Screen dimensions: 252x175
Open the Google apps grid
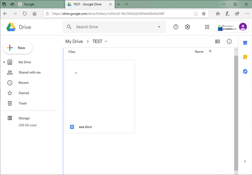[207, 27]
